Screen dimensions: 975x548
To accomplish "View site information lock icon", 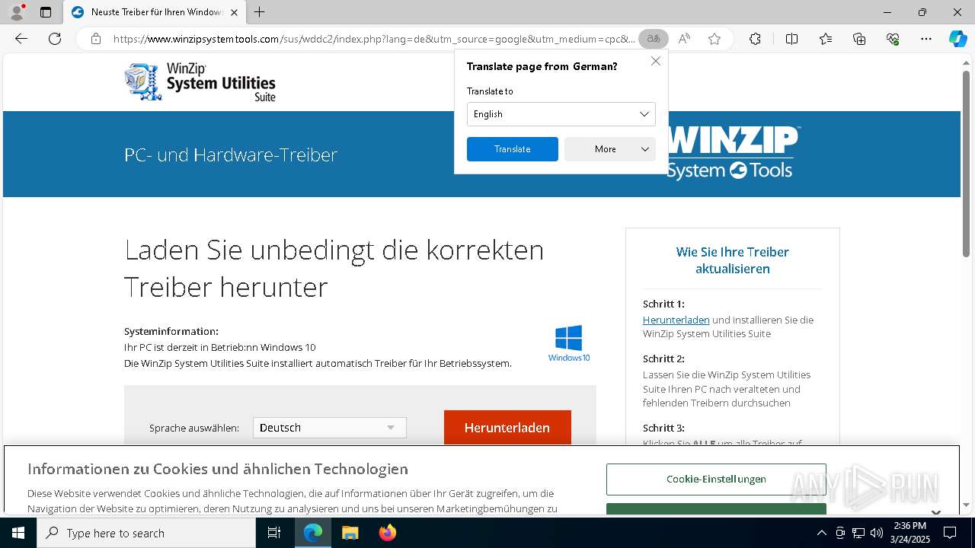I will tap(95, 39).
